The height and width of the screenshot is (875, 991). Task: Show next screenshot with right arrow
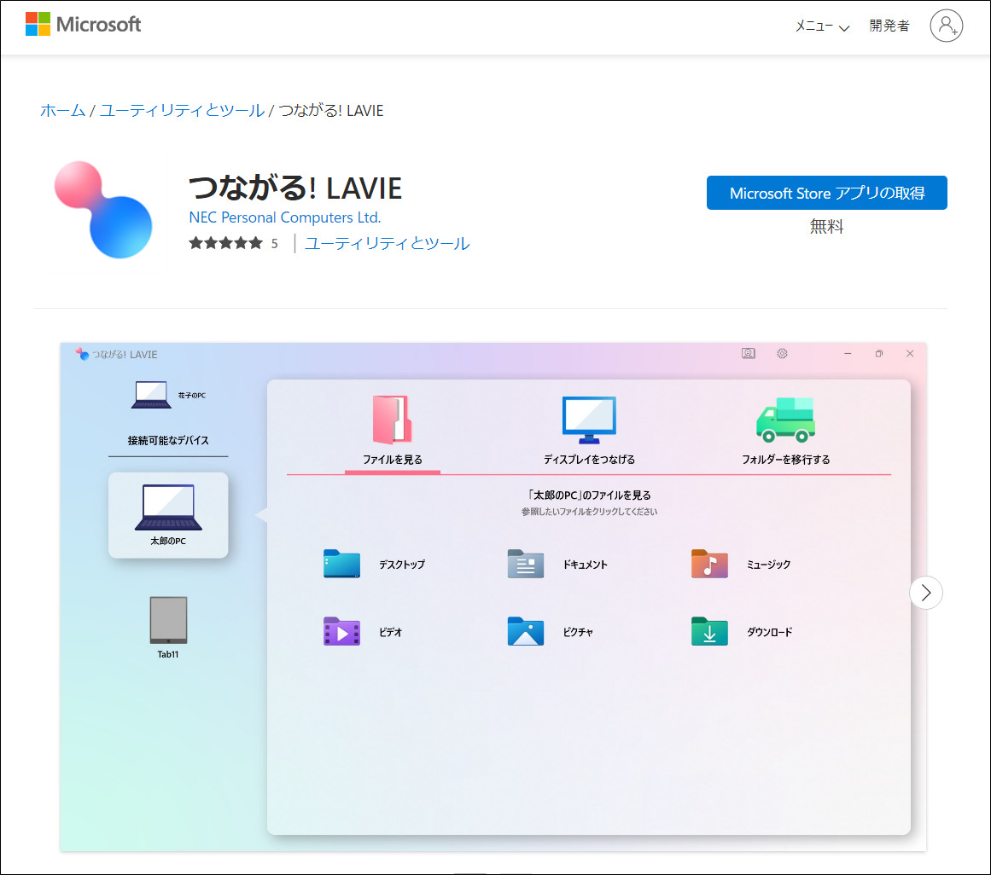pos(926,592)
